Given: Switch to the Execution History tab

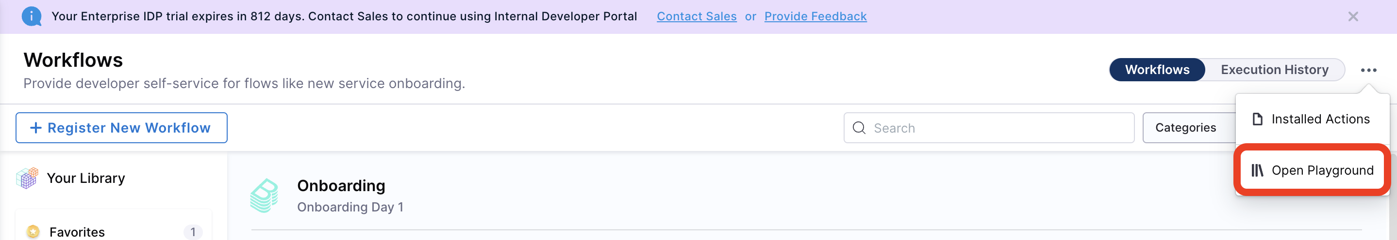Looking at the screenshot, I should tap(1274, 70).
